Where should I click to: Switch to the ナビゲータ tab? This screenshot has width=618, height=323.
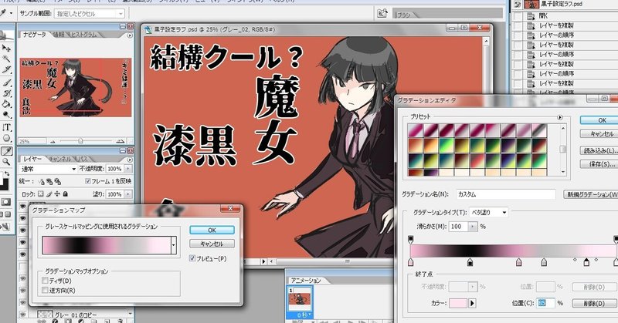(x=34, y=35)
